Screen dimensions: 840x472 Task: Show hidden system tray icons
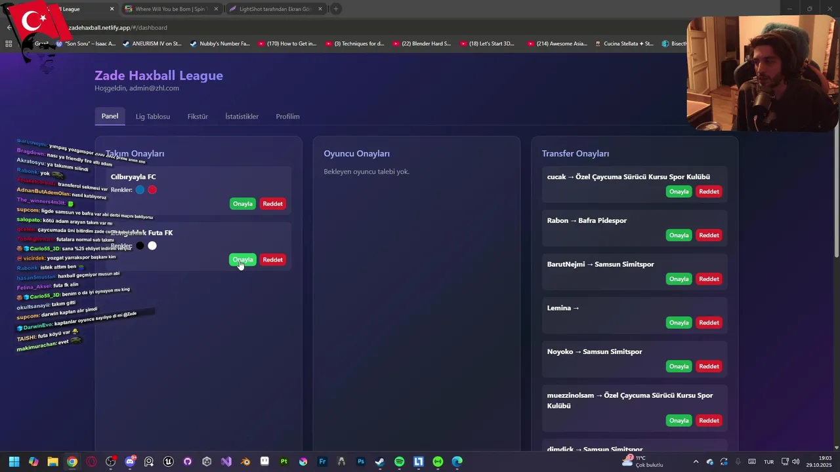click(x=696, y=462)
